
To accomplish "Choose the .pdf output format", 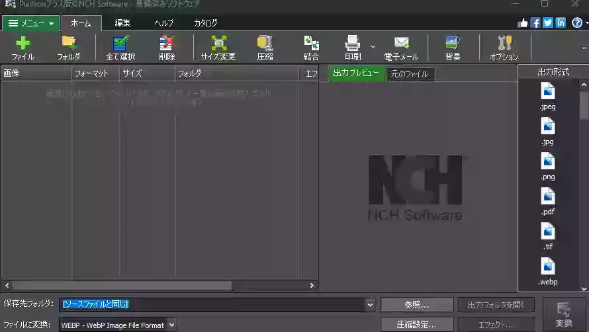I will pos(547,200).
